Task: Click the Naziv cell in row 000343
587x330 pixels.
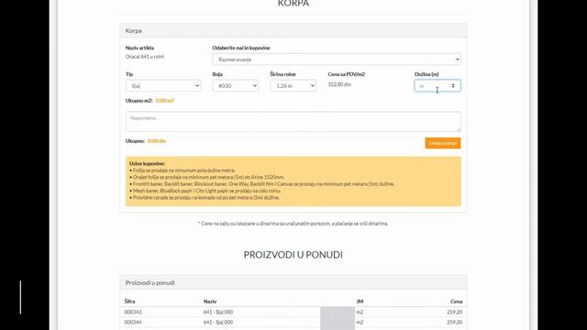Action: (x=218, y=312)
